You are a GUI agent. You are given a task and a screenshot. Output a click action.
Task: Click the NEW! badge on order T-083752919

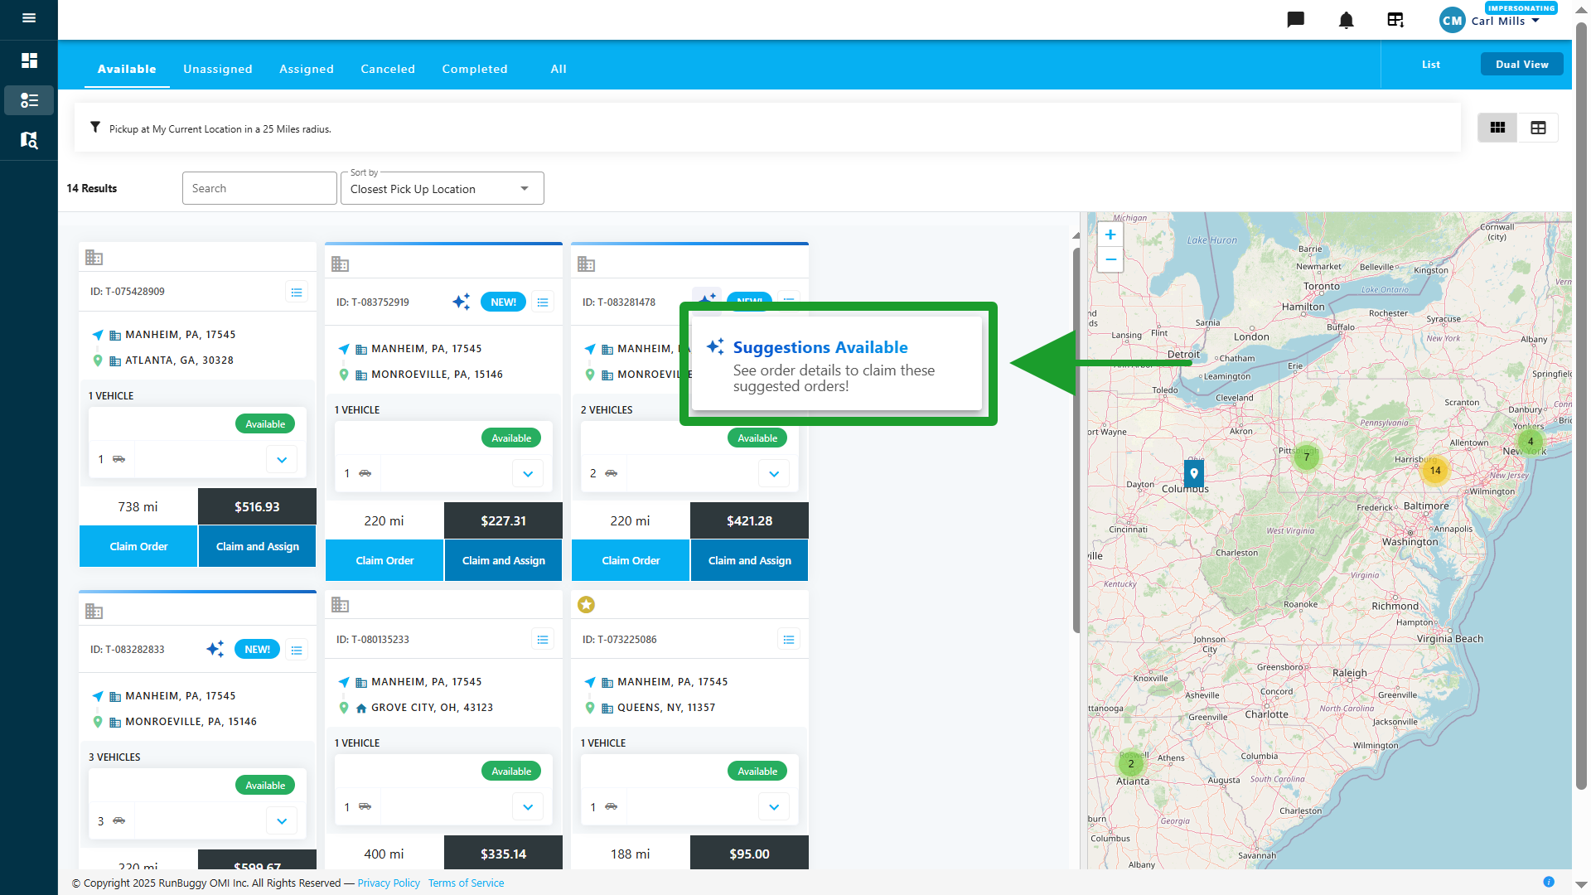[x=503, y=302]
